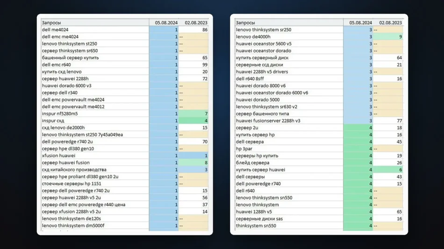The image size is (444, 249).
Task: Select 'сервер thinksystem sr650' row text
Action: (x=70, y=50)
